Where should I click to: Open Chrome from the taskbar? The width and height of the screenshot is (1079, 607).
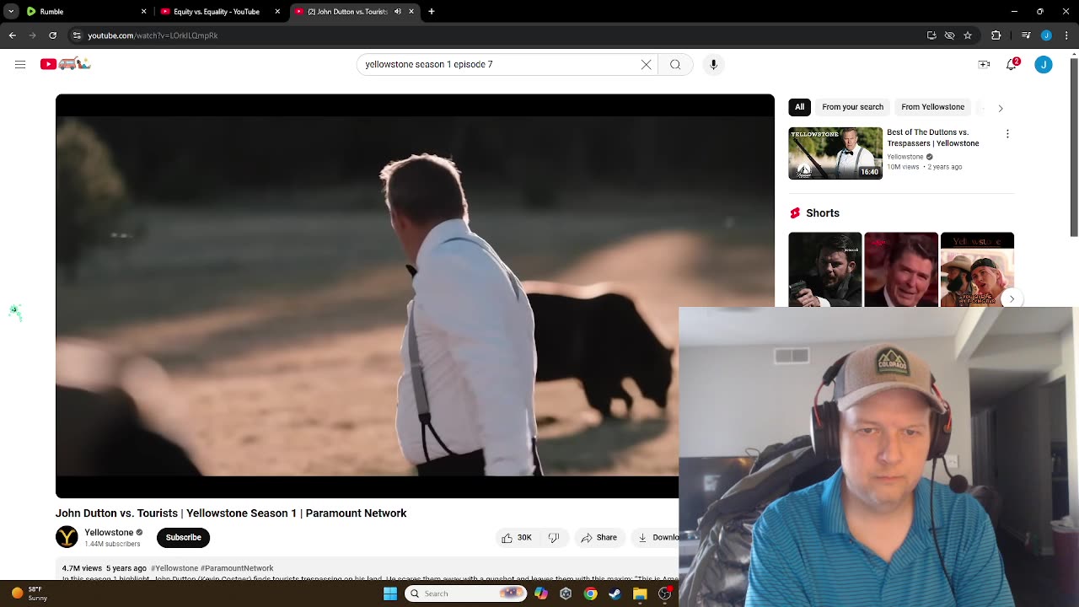[590, 594]
